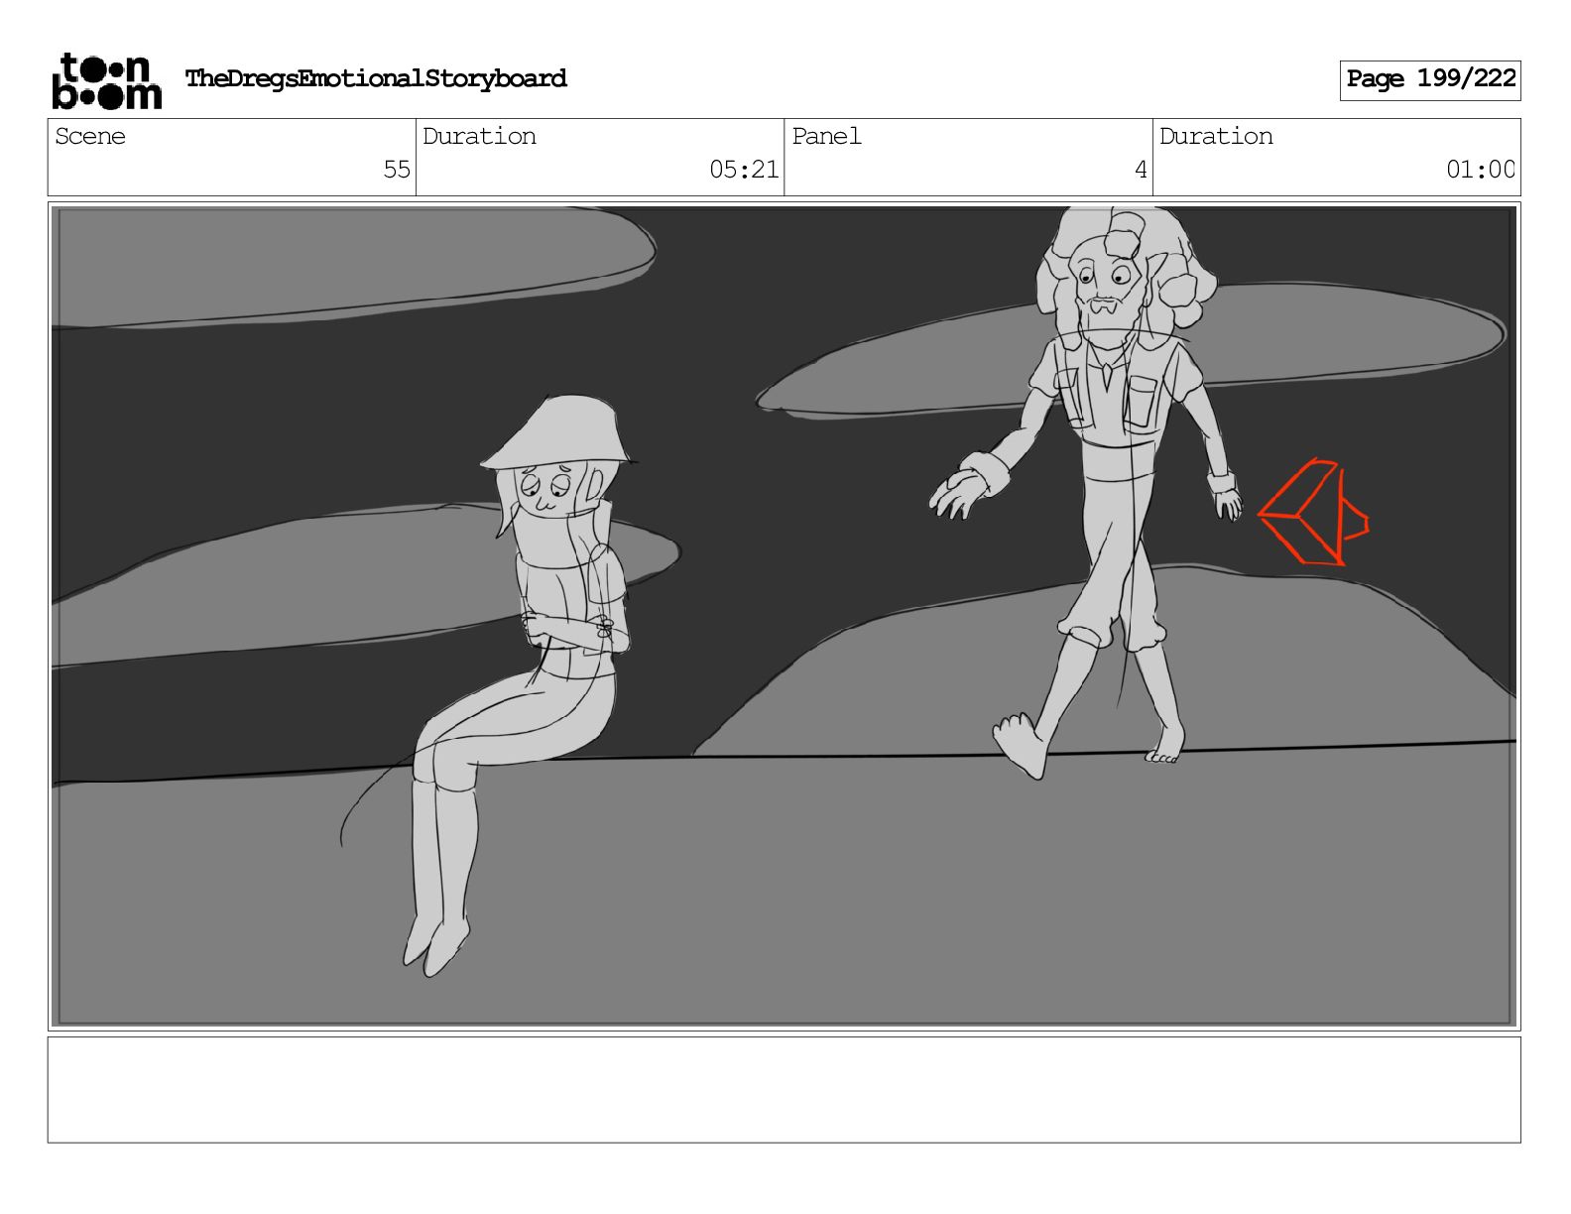Click the Page 199/222 box
The width and height of the screenshot is (1571, 1214).
[1430, 80]
